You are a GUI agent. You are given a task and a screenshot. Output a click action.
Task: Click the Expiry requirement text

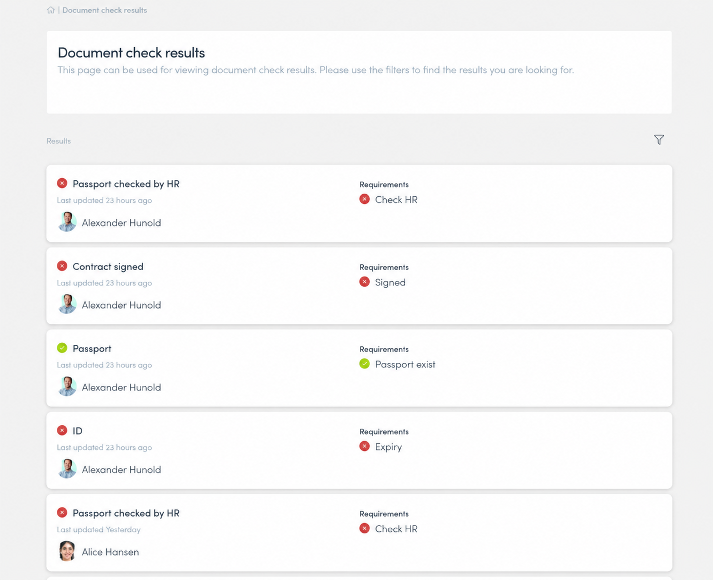coord(388,447)
